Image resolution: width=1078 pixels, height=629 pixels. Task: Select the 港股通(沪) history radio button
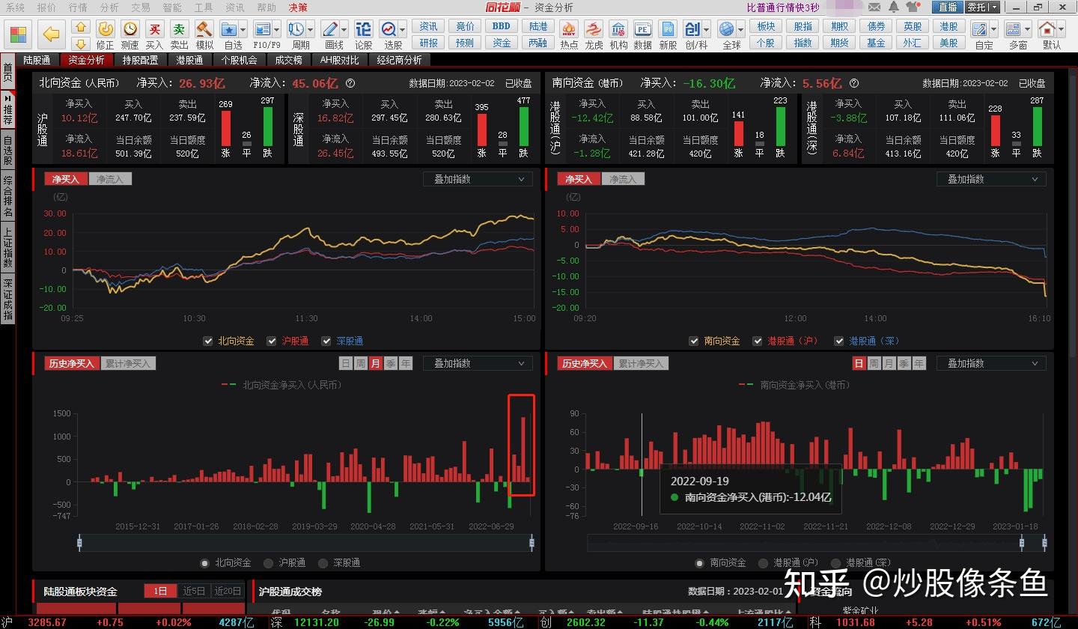point(763,562)
